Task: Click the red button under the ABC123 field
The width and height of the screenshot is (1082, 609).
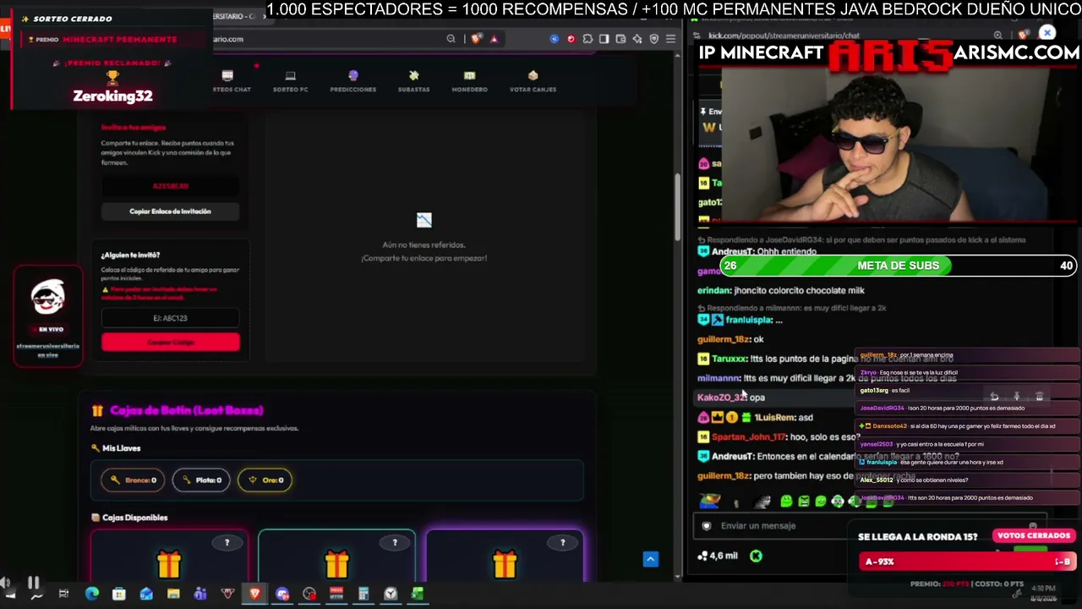Action: (170, 342)
